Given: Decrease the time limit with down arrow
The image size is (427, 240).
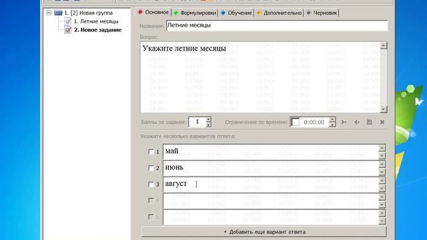Looking at the screenshot, I should point(332,125).
